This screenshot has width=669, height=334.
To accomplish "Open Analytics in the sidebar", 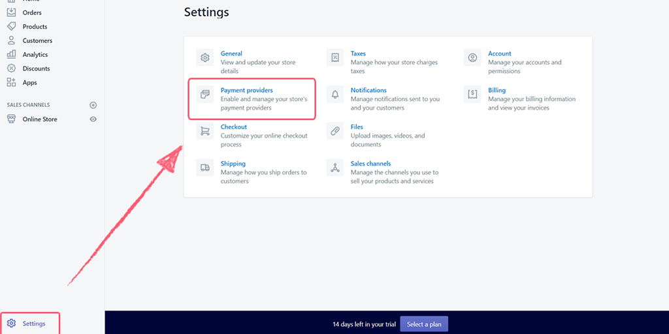I will click(35, 55).
